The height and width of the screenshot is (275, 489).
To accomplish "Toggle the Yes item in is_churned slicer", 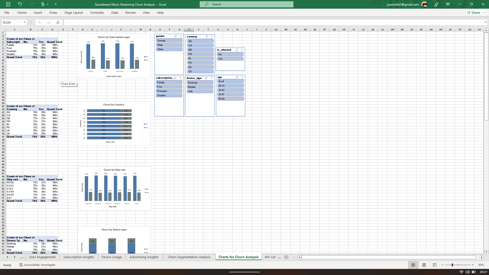I will point(230,59).
